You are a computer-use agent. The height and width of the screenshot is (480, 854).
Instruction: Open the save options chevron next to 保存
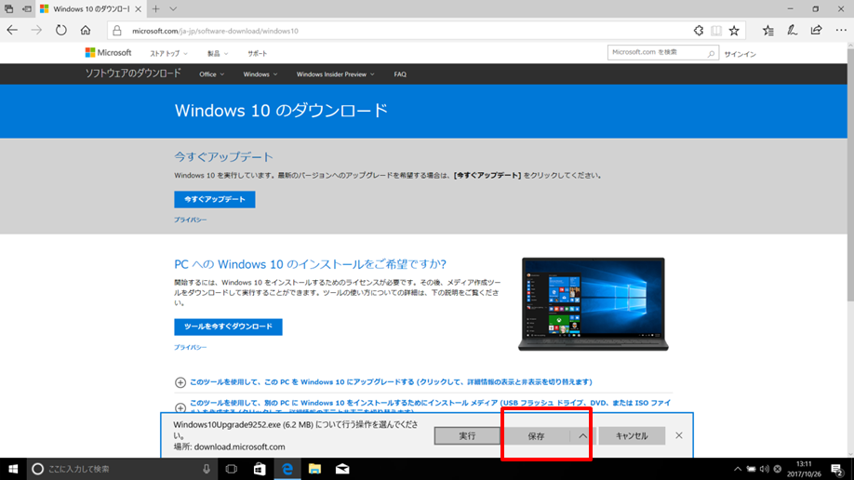coord(582,436)
